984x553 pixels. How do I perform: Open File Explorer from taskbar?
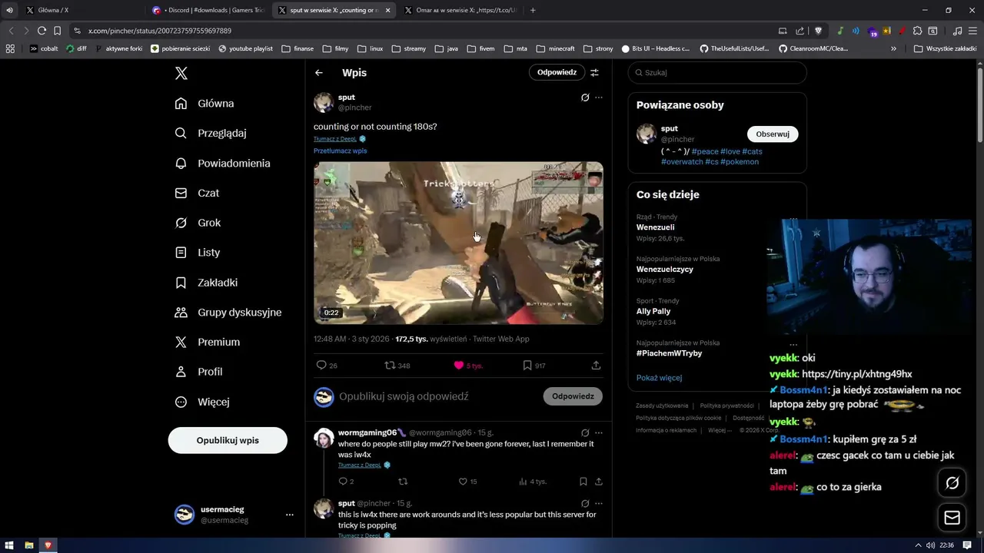(29, 545)
